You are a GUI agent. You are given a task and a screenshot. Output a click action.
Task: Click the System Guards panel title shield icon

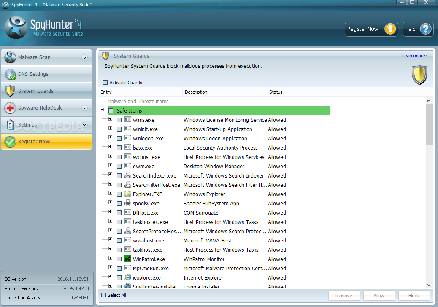[x=105, y=56]
